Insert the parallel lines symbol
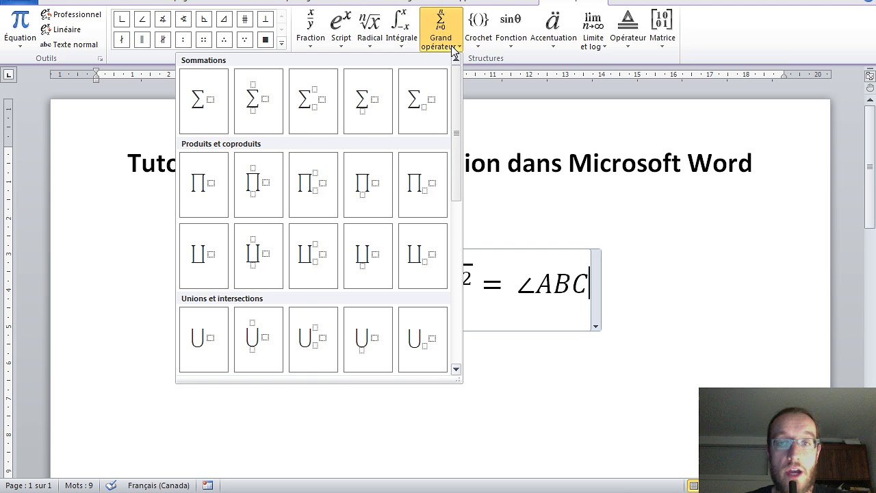This screenshot has width=876, height=493. [142, 40]
